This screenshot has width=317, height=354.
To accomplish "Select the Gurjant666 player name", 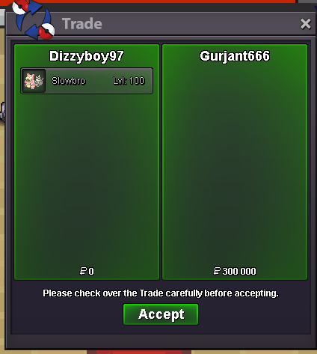I will 235,56.
